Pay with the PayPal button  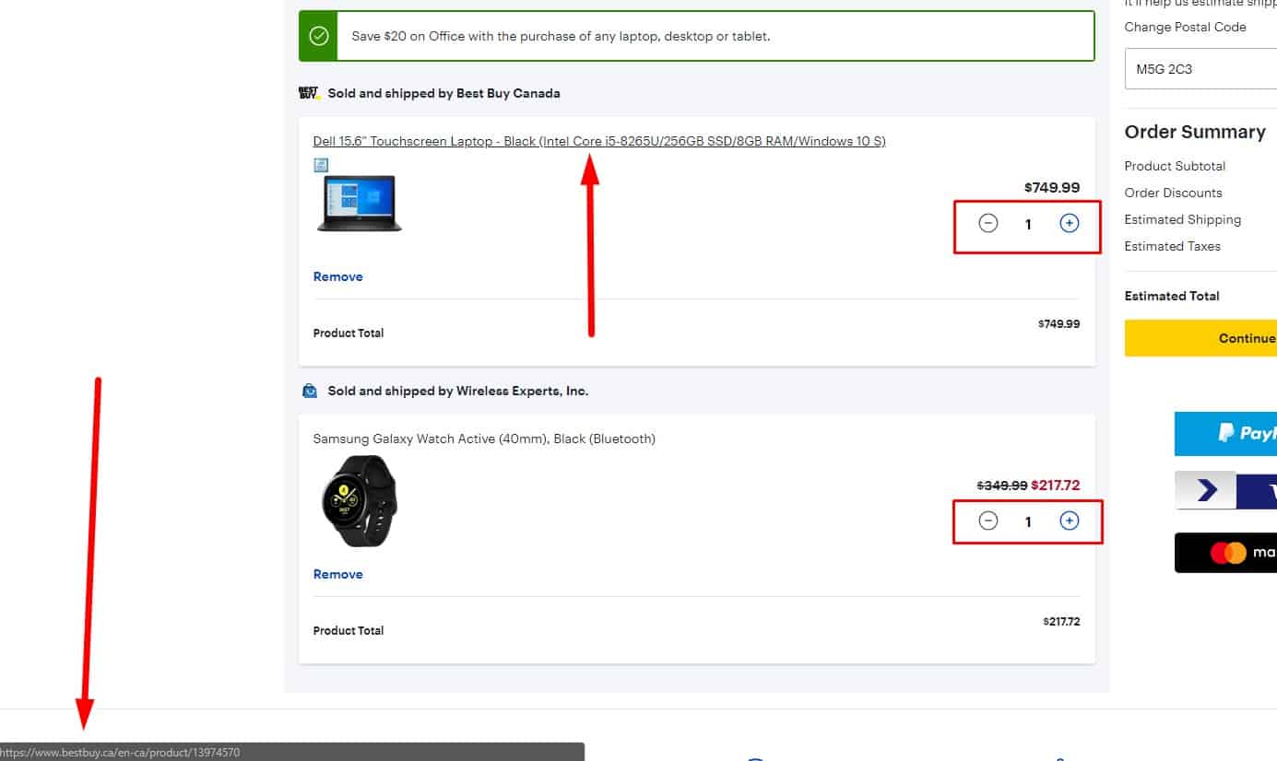(1226, 433)
